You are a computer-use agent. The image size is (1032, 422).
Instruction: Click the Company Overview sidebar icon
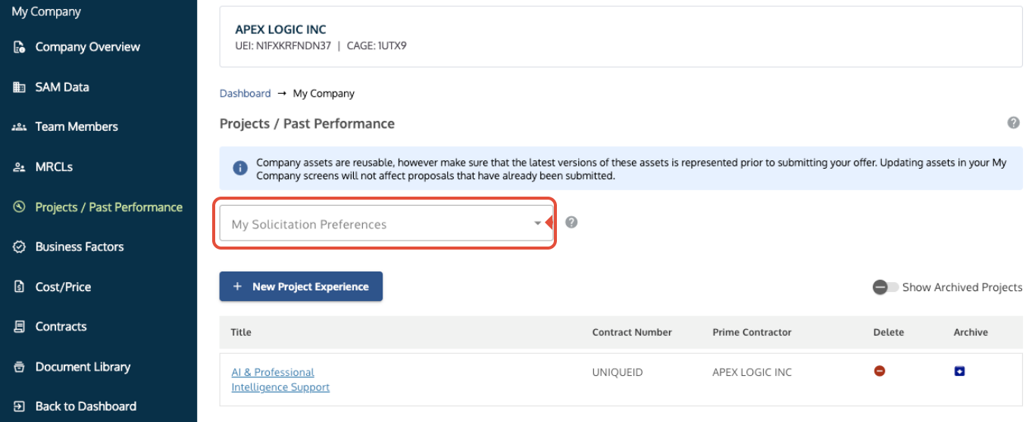[20, 47]
